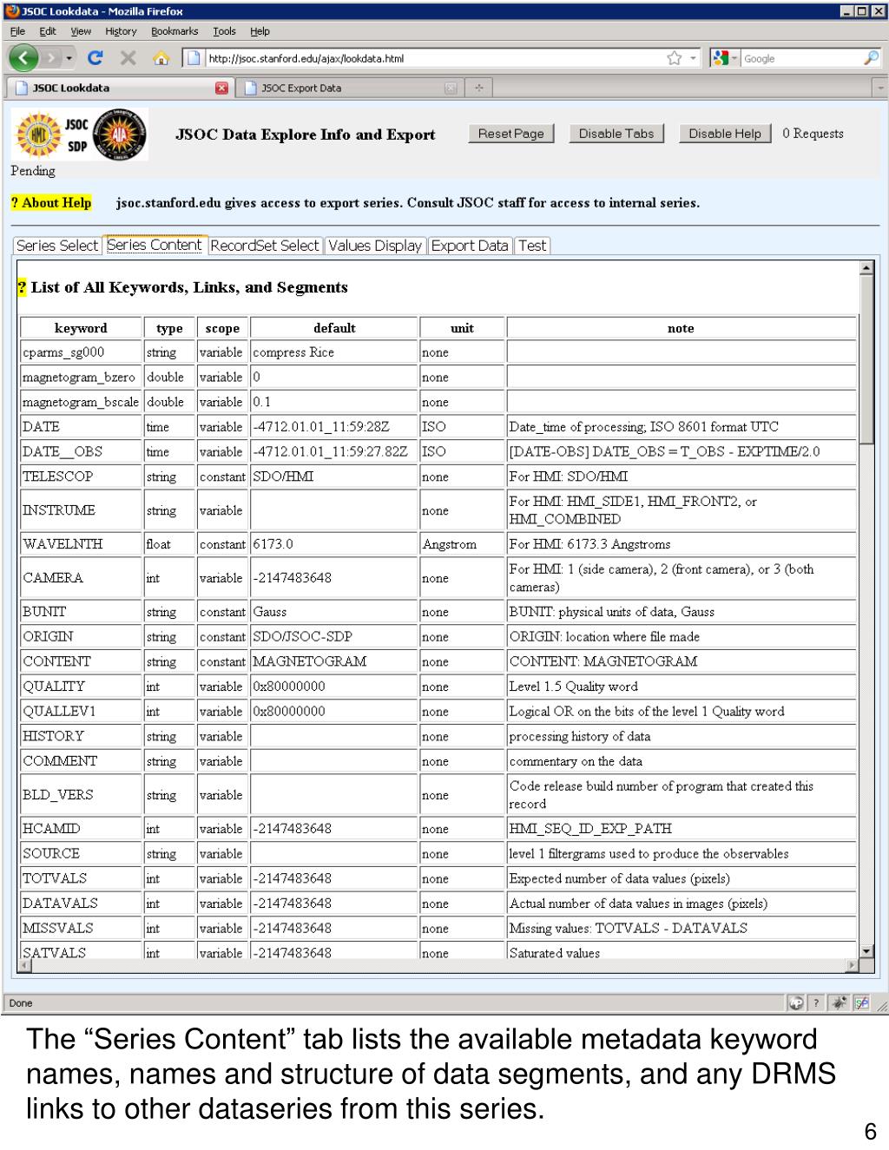Click the gear status bar icon
Screen dimensions: 889x1150
840,1003
